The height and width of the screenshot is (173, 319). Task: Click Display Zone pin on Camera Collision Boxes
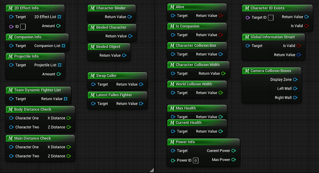[x=295, y=80]
